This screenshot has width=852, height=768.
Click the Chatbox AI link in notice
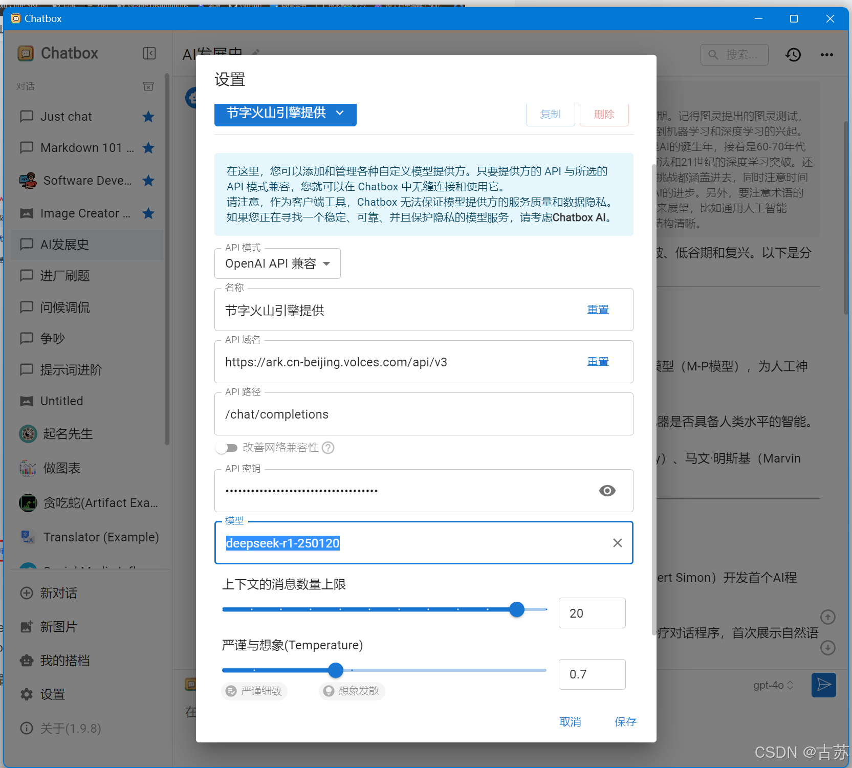click(x=579, y=217)
